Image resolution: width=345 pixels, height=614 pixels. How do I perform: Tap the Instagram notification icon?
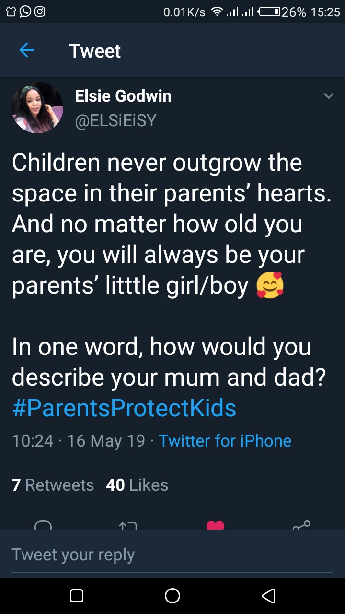pos(40,12)
